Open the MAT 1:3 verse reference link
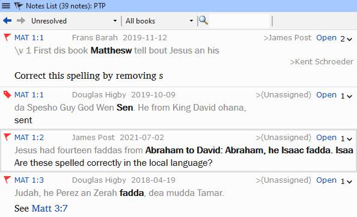The height and width of the screenshot is (217, 357). tap(29, 180)
